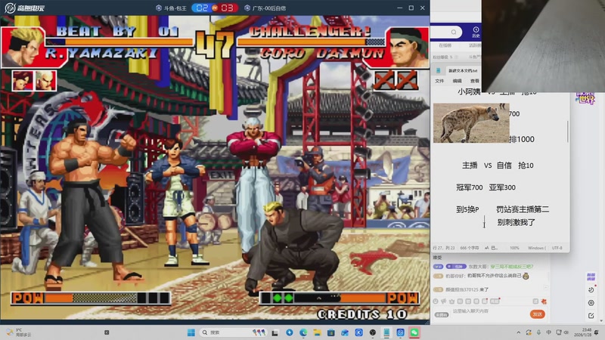
Task: Click the Notepad vertical scrollbar
Action: tap(568, 131)
